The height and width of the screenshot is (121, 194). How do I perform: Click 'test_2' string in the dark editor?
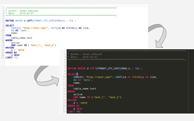[114, 97]
